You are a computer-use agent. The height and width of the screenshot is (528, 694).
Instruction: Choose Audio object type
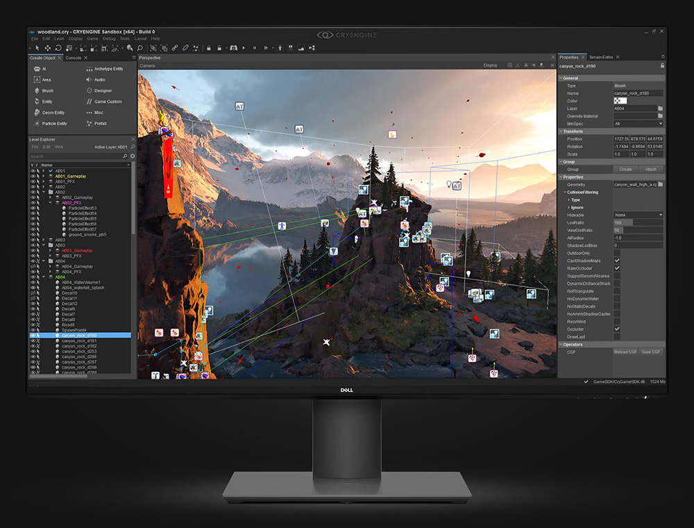[96, 80]
